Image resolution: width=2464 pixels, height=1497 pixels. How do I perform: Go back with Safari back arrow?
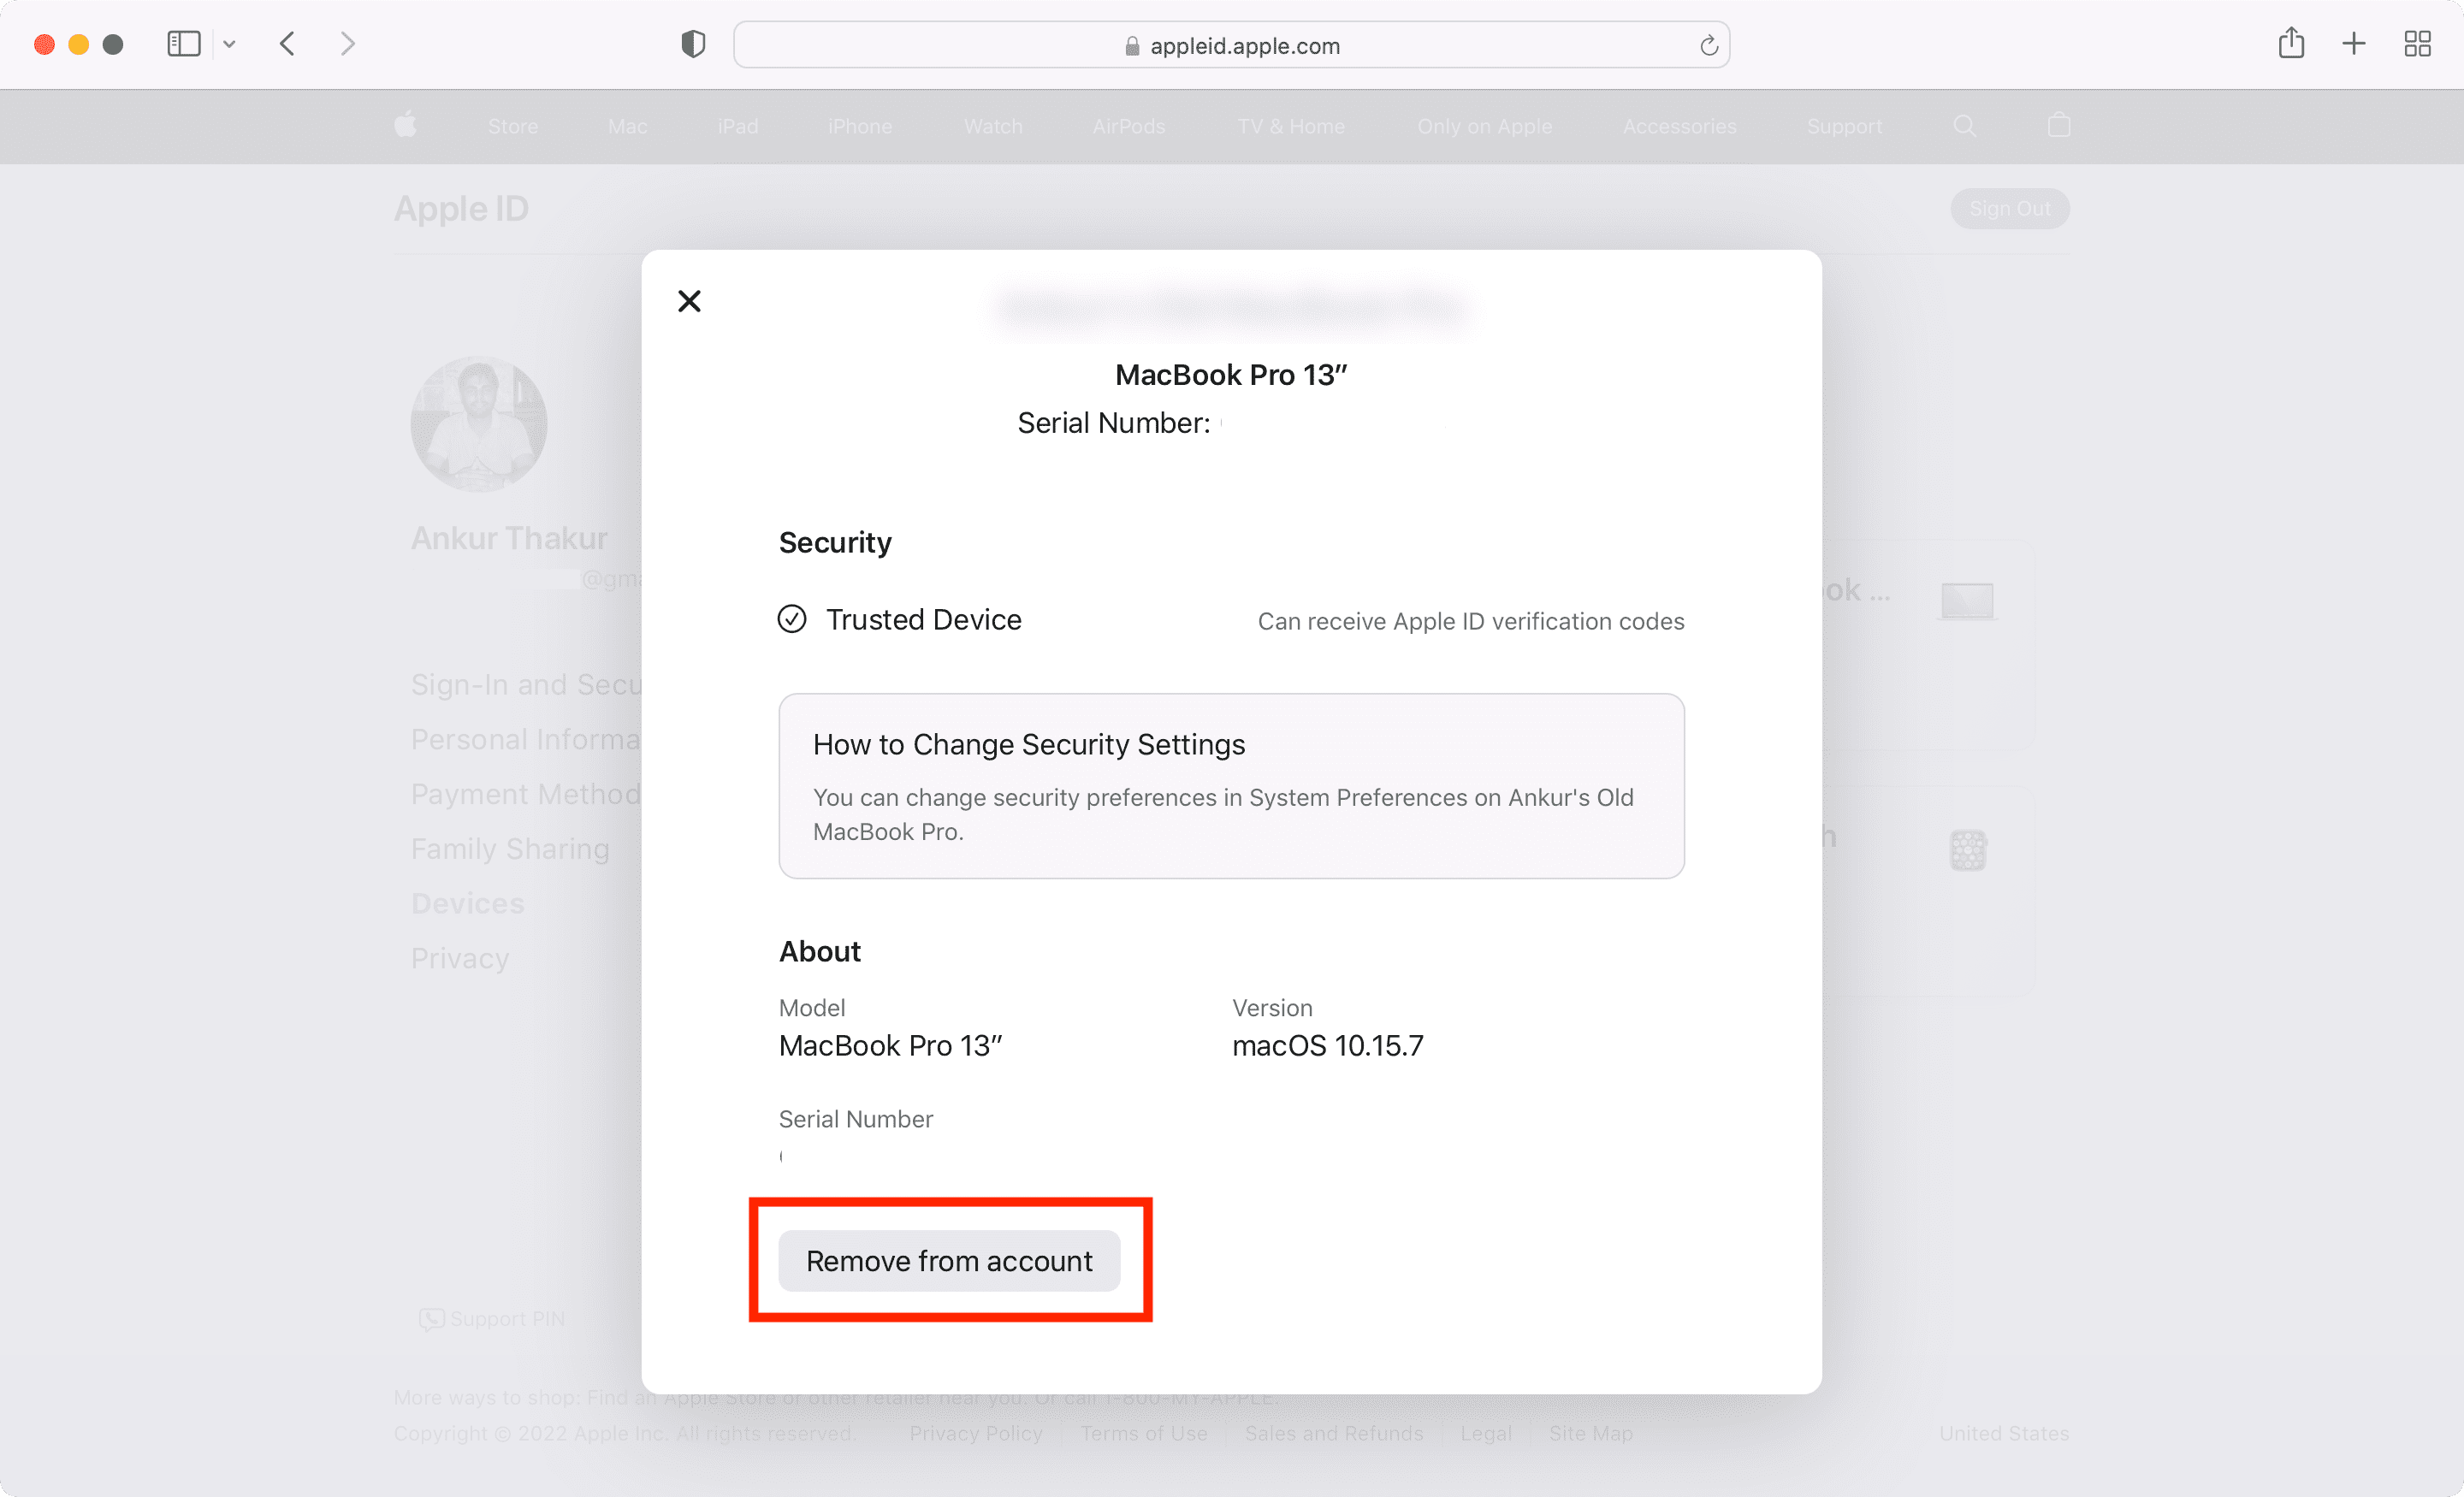287,44
